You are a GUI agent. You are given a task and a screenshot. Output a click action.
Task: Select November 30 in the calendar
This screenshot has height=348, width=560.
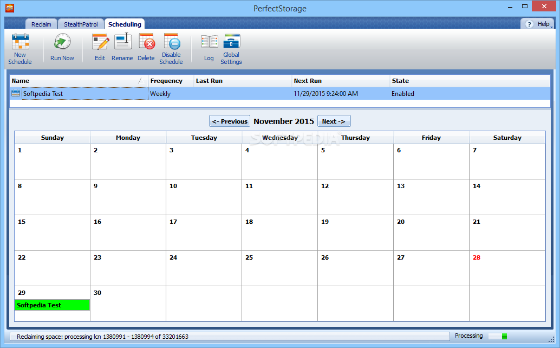128,304
